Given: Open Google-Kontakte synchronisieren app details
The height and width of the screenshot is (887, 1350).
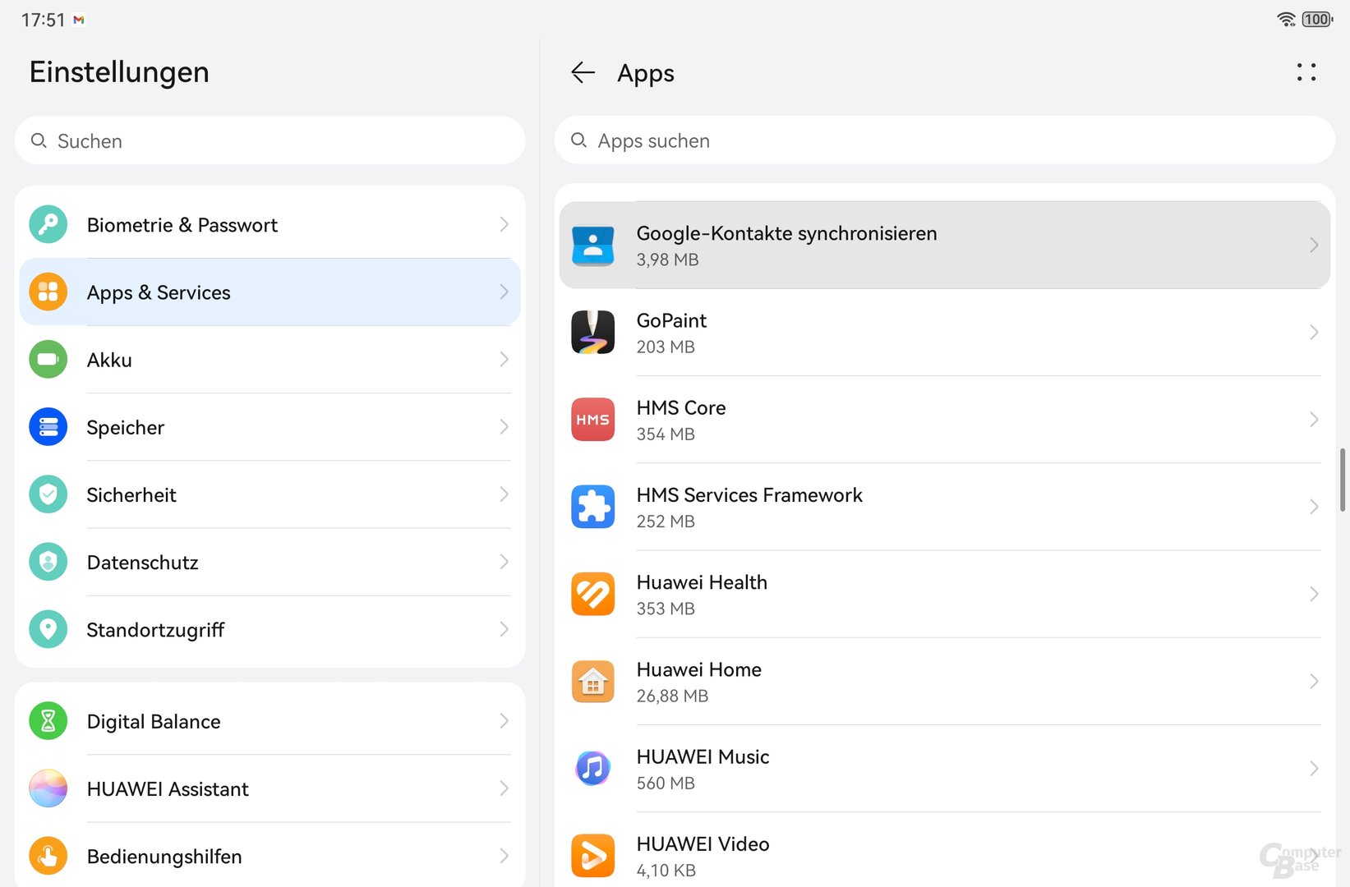Looking at the screenshot, I should point(944,245).
